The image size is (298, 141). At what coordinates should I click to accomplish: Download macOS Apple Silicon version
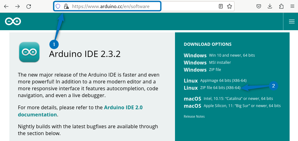pyautogui.click(x=232, y=106)
